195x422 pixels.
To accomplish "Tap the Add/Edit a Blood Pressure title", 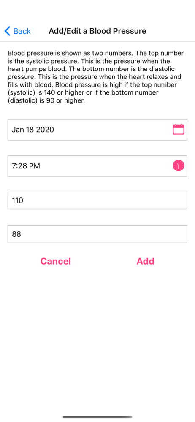I will point(97,31).
